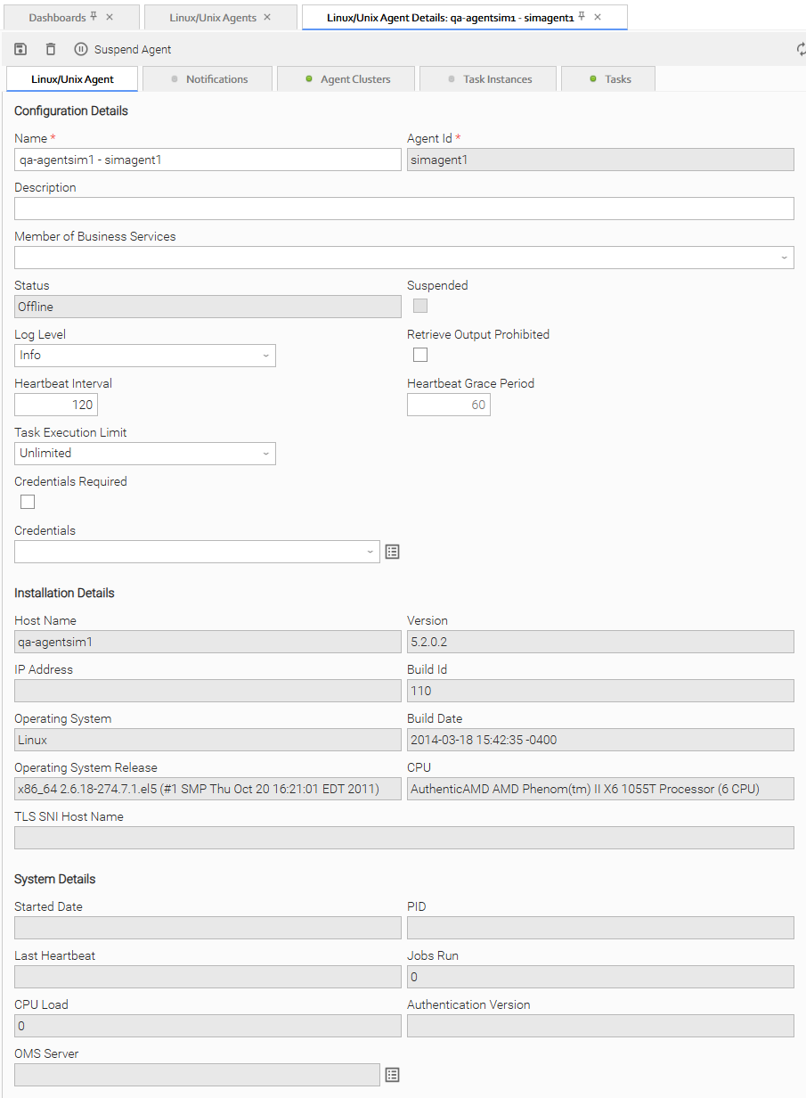Viewport: 806px width, 1098px height.
Task: Click the Delete trash can icon
Action: 51,49
